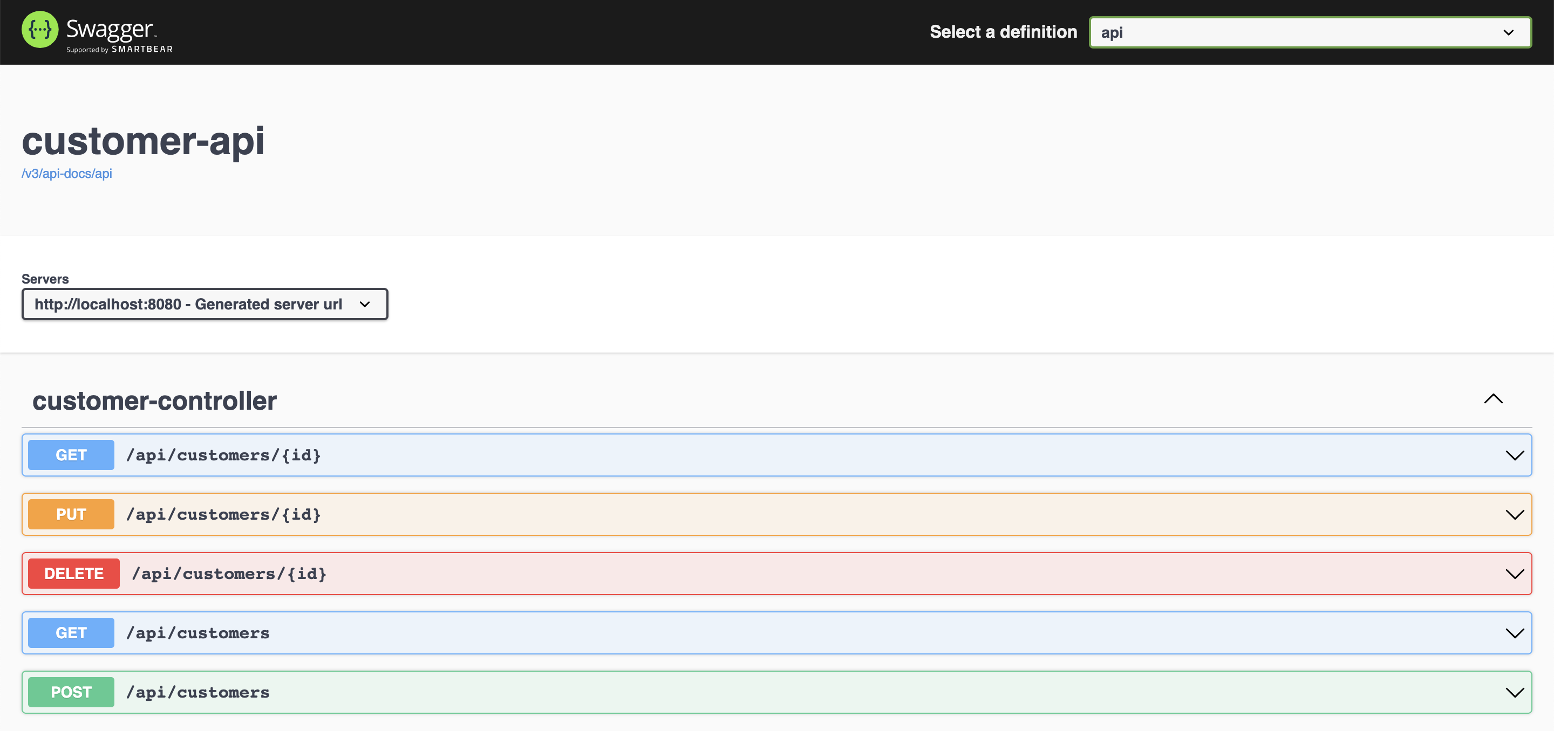
Task: Click the DELETE endpoint path text
Action: click(229, 574)
